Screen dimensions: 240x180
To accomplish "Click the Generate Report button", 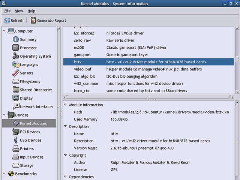I will (x=48, y=21).
